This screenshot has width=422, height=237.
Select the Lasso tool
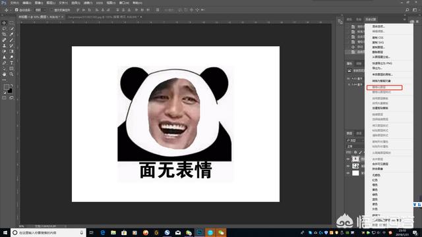(x=4, y=28)
